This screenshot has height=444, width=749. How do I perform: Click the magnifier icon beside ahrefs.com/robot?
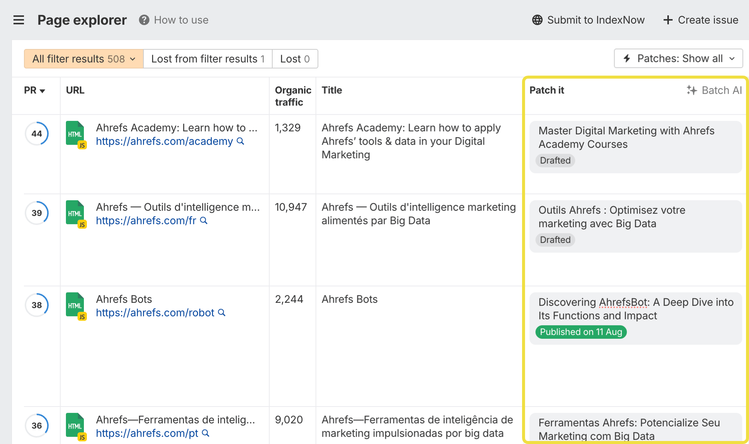click(222, 313)
